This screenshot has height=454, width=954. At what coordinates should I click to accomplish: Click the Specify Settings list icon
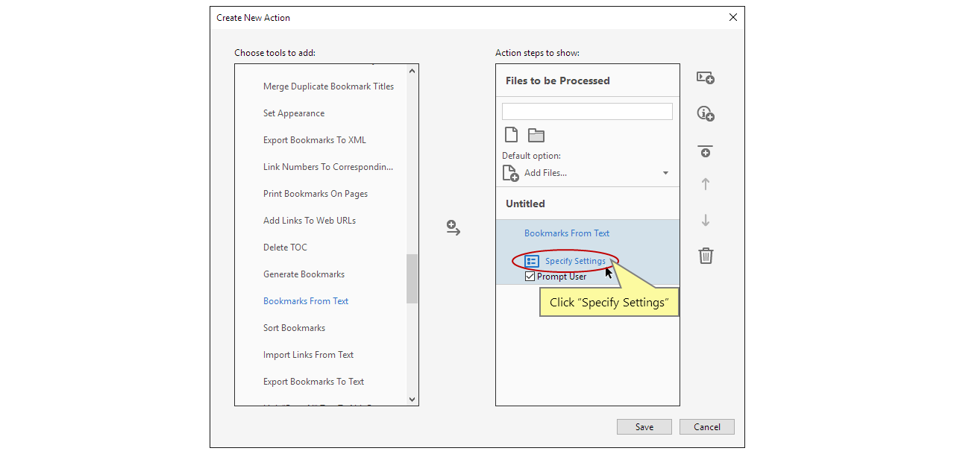(532, 262)
